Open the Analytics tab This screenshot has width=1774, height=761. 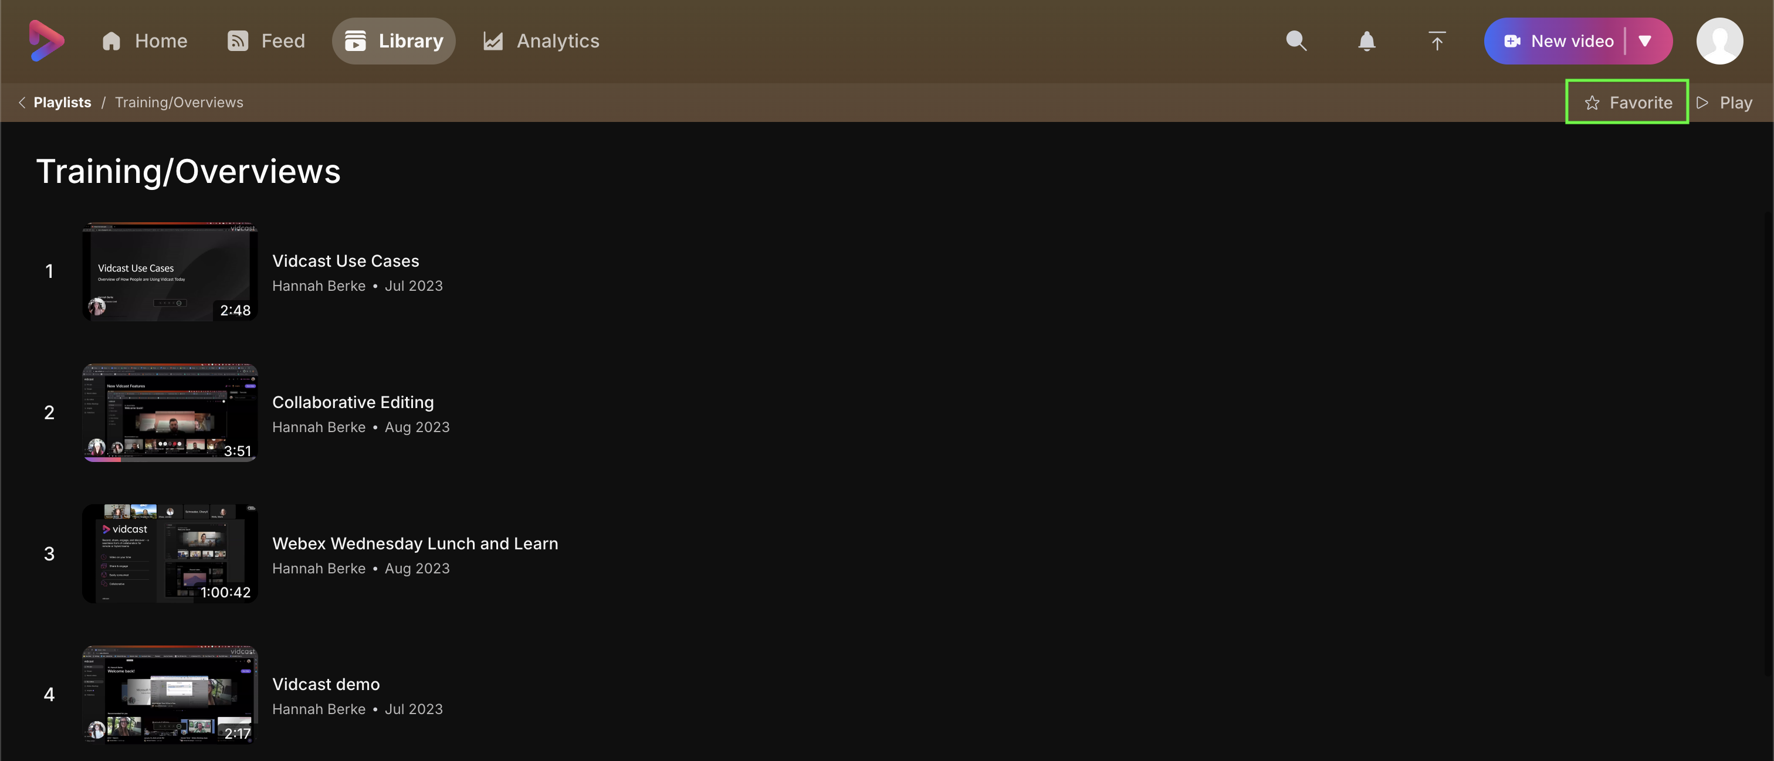541,40
